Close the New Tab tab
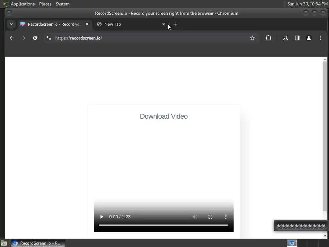Screen dimensions: 329x247 [x=164, y=24]
